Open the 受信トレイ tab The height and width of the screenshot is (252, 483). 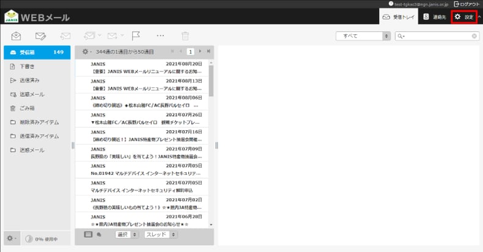click(398, 17)
